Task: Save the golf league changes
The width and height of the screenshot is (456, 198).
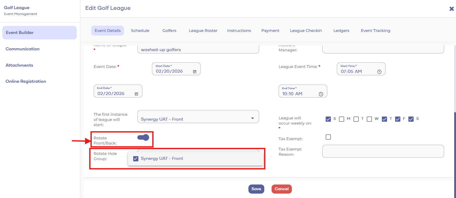Action: (x=256, y=189)
